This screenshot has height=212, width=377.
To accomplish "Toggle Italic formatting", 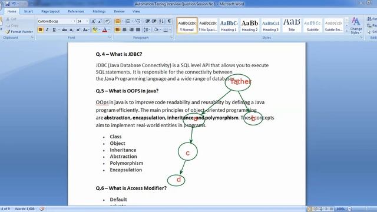I will [x=47, y=30].
